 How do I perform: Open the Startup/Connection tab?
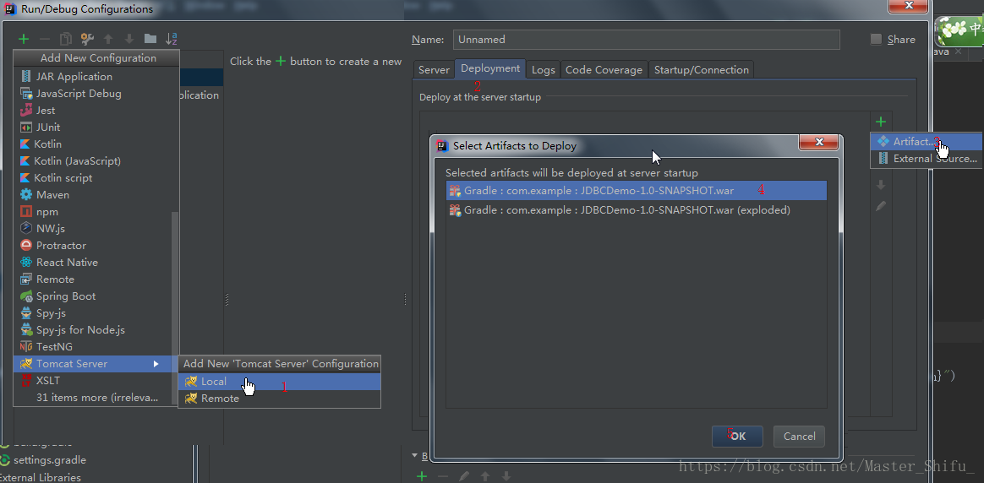point(702,69)
